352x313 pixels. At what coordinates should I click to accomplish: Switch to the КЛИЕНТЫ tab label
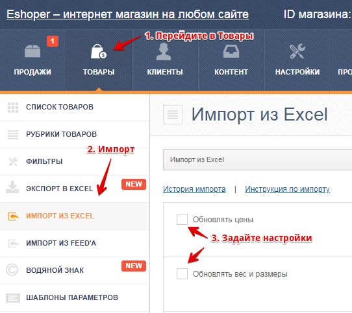point(165,72)
